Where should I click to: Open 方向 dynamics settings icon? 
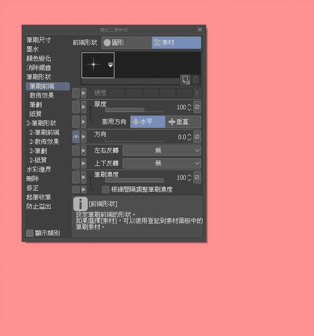click(x=197, y=137)
